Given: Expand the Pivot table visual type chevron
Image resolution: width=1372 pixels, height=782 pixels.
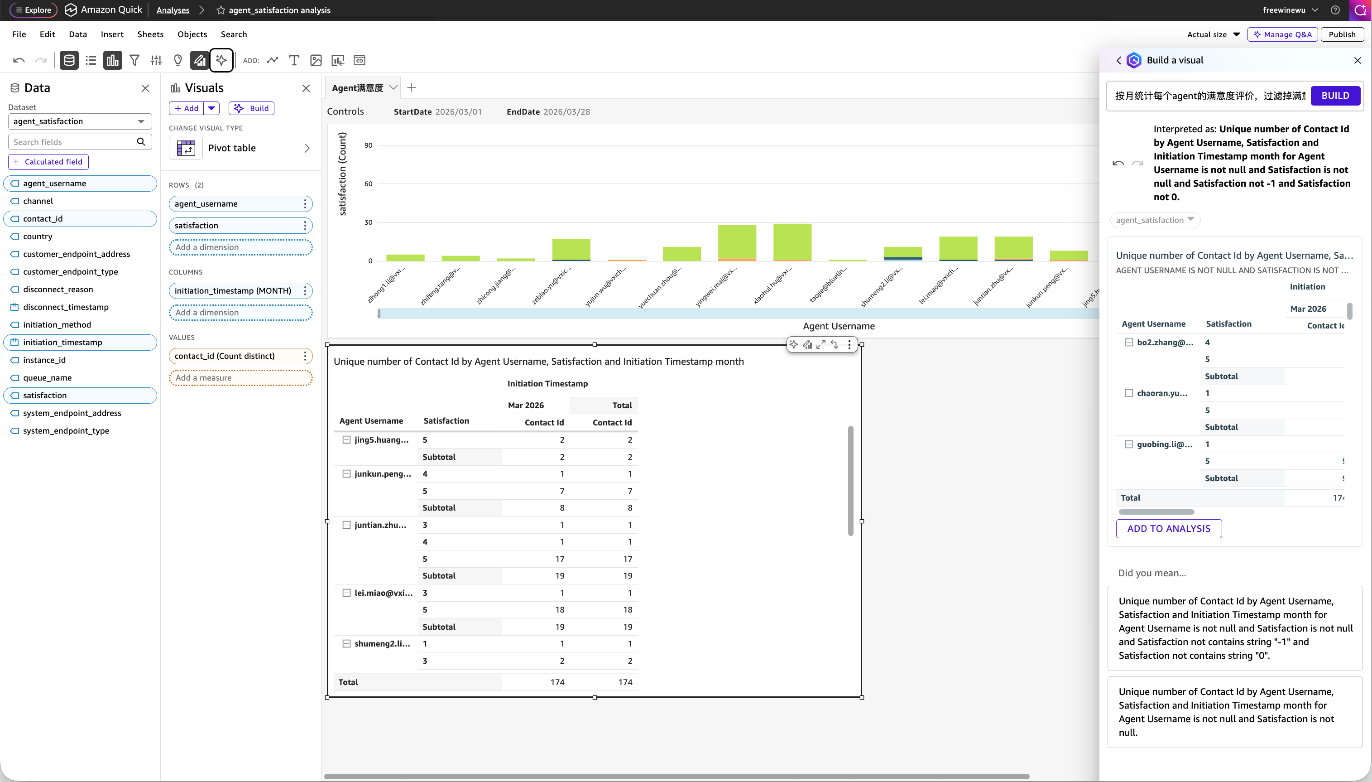Looking at the screenshot, I should coord(307,148).
